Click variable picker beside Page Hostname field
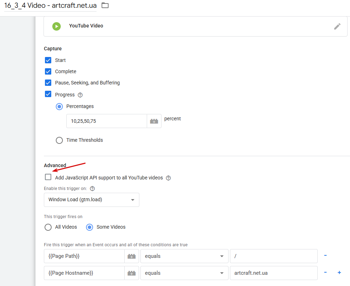The image size is (350, 286). point(132,273)
